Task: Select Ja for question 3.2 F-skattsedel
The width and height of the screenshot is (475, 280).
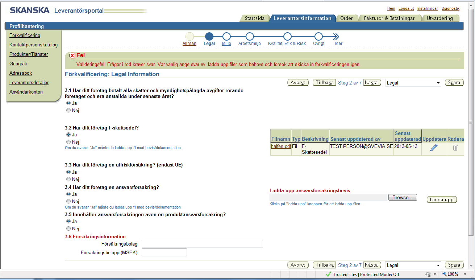Action: 68,135
